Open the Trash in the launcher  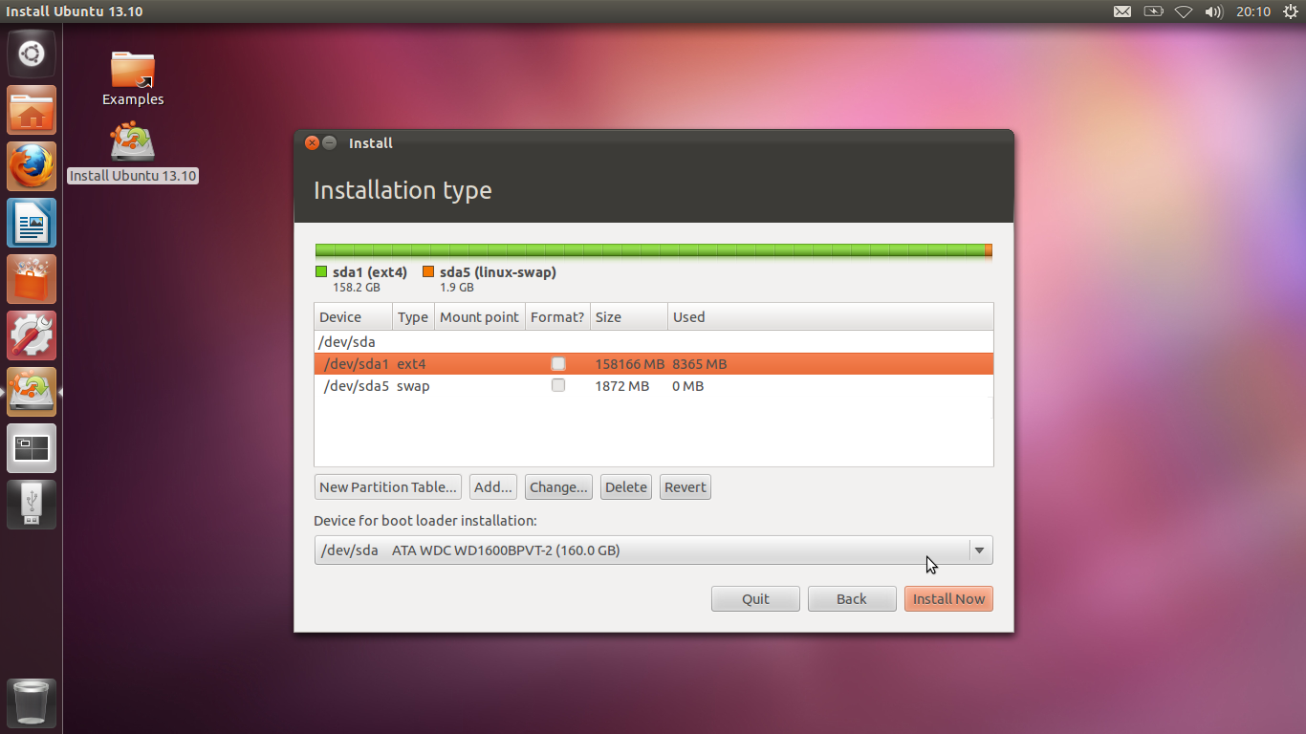[32, 703]
